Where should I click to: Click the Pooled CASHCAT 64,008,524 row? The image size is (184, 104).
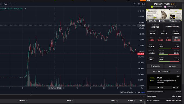tap(164, 100)
